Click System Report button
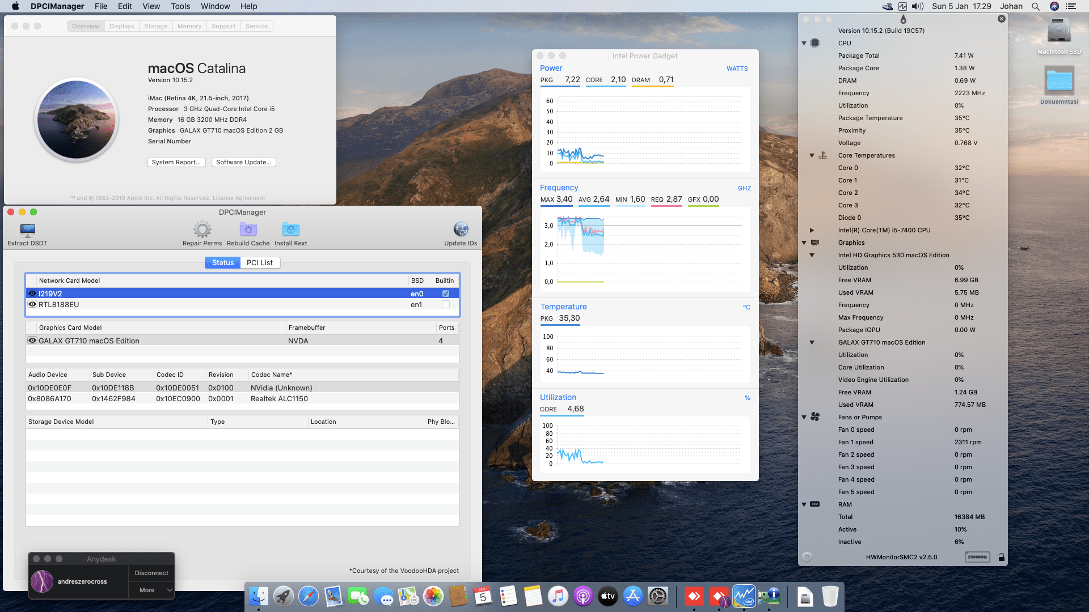1089x612 pixels. coord(176,162)
